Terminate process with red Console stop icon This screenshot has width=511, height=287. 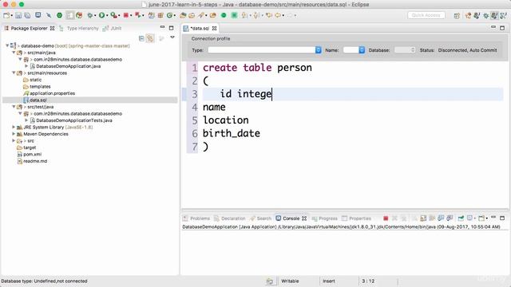(386, 218)
